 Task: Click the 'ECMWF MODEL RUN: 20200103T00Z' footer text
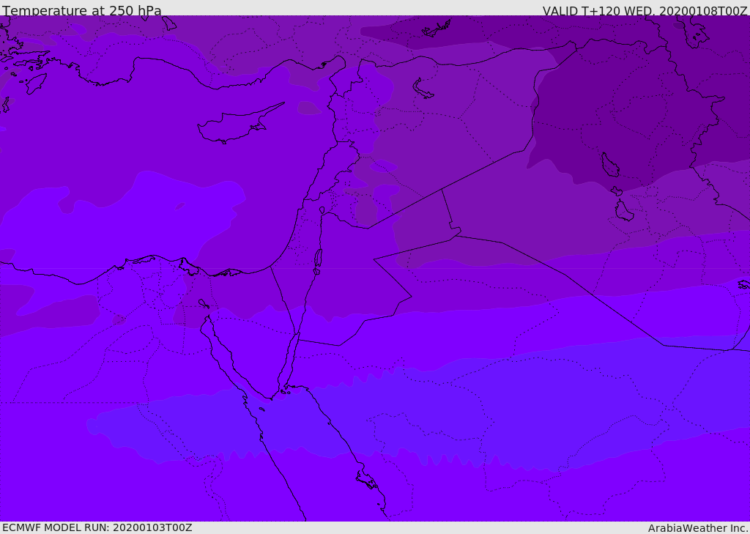pos(97,527)
